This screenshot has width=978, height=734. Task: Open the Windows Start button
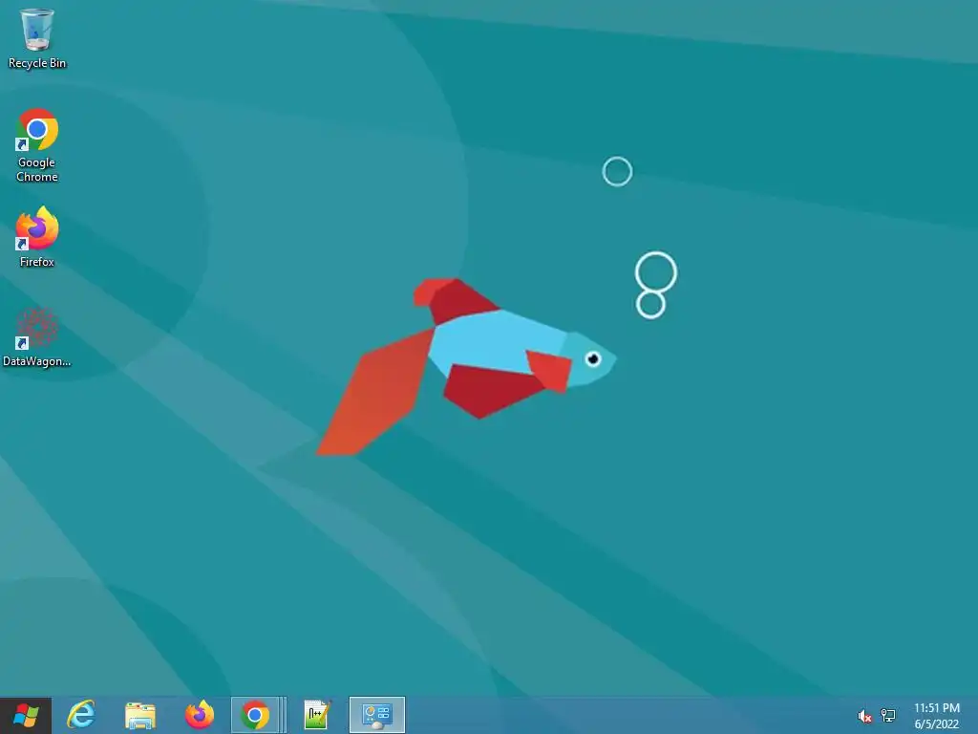tap(26, 715)
